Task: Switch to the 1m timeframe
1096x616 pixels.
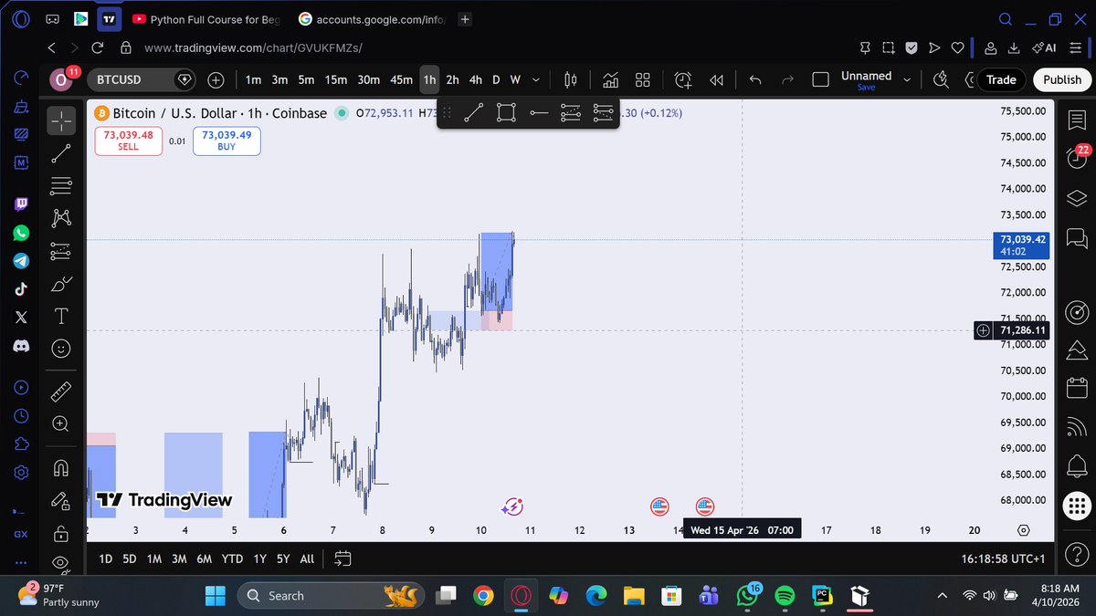Action: [x=253, y=80]
